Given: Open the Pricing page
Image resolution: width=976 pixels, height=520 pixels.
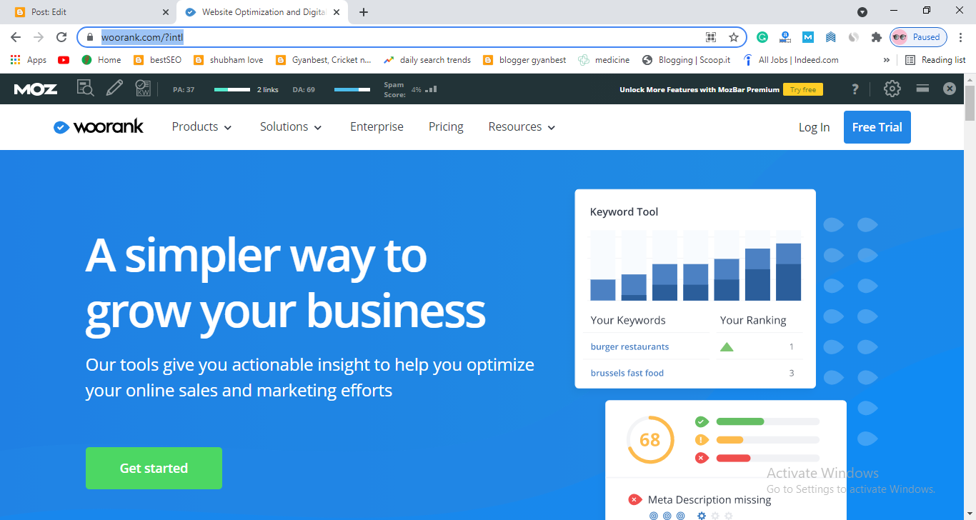Looking at the screenshot, I should (x=446, y=127).
